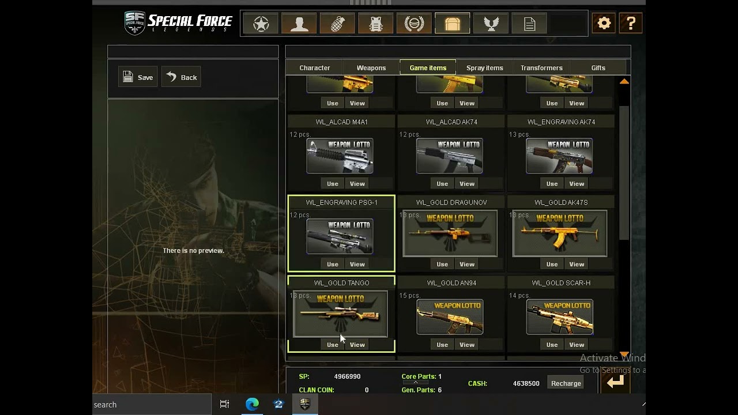This screenshot has width=738, height=415.
Task: Open the settings gear icon
Action: click(x=604, y=23)
